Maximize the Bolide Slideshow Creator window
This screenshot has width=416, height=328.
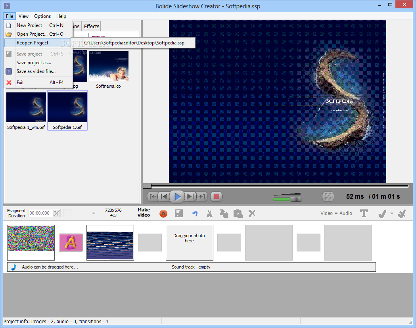tap(390, 4)
